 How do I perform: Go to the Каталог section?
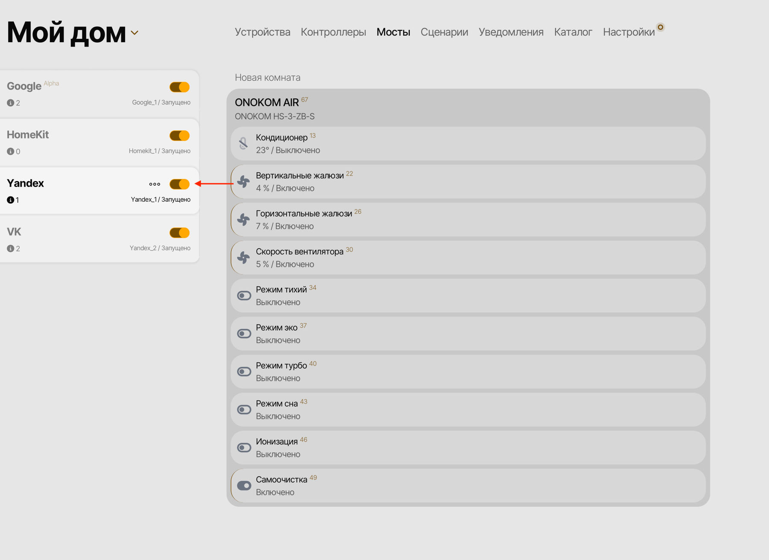(x=572, y=32)
